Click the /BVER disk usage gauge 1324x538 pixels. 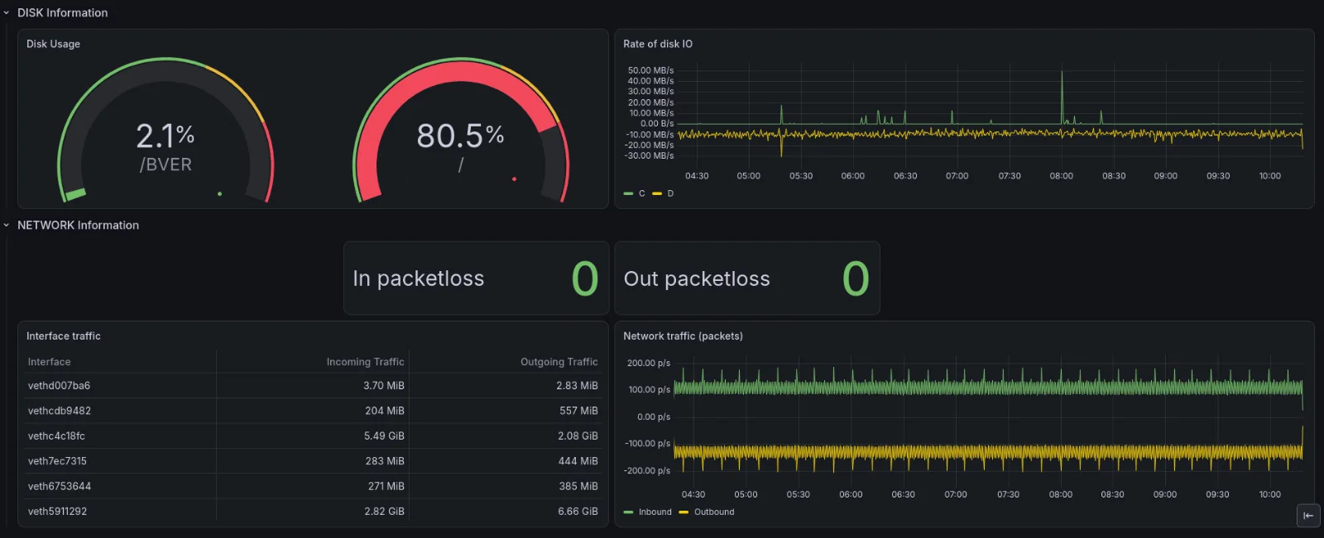click(165, 131)
